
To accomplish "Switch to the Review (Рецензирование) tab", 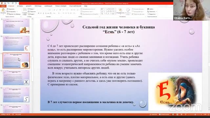I will click(75, 6).
